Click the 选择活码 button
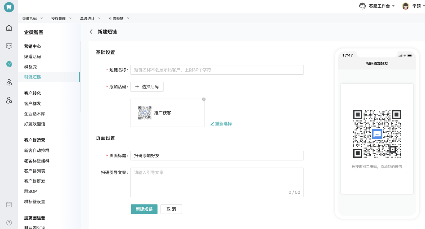This screenshot has height=229, width=425. (x=147, y=87)
